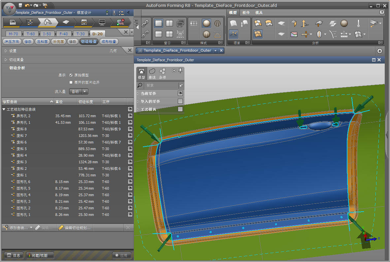390x262 pixels.
Task: Switch to the F-40 operation tab
Action: [x=64, y=34]
